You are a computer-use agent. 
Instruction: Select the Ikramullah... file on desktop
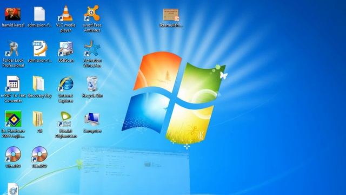(171, 15)
